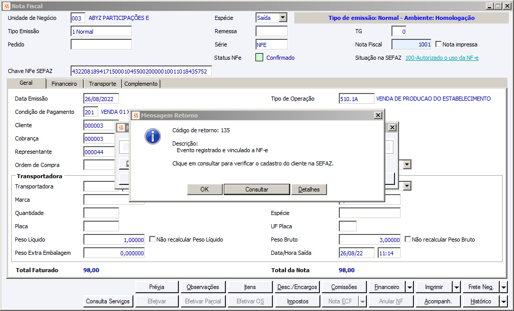Click the 11:14 time field

(389, 253)
